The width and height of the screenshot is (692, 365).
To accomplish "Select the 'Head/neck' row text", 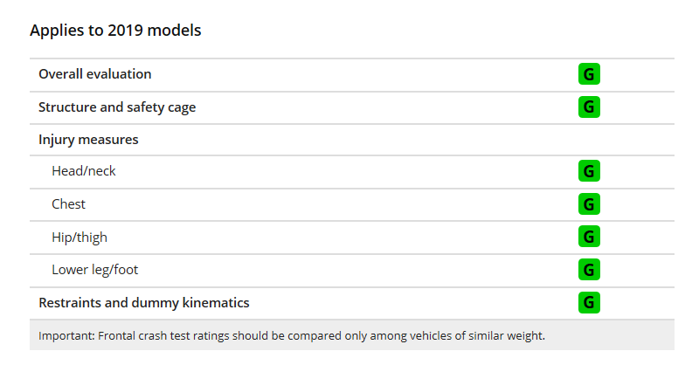I will pos(84,171).
